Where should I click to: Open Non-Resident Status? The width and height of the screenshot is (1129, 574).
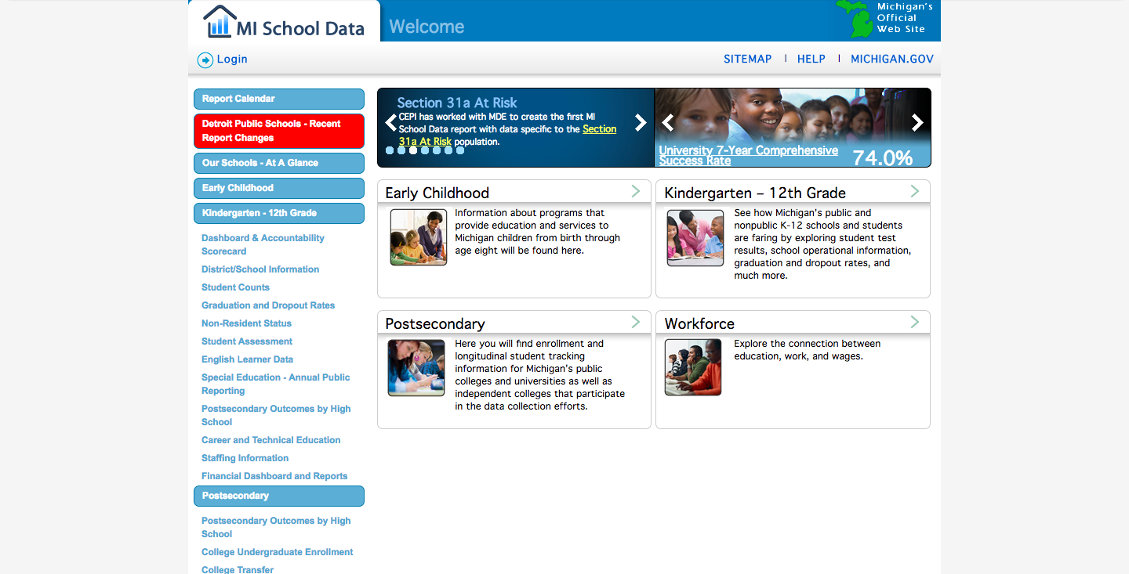246,323
